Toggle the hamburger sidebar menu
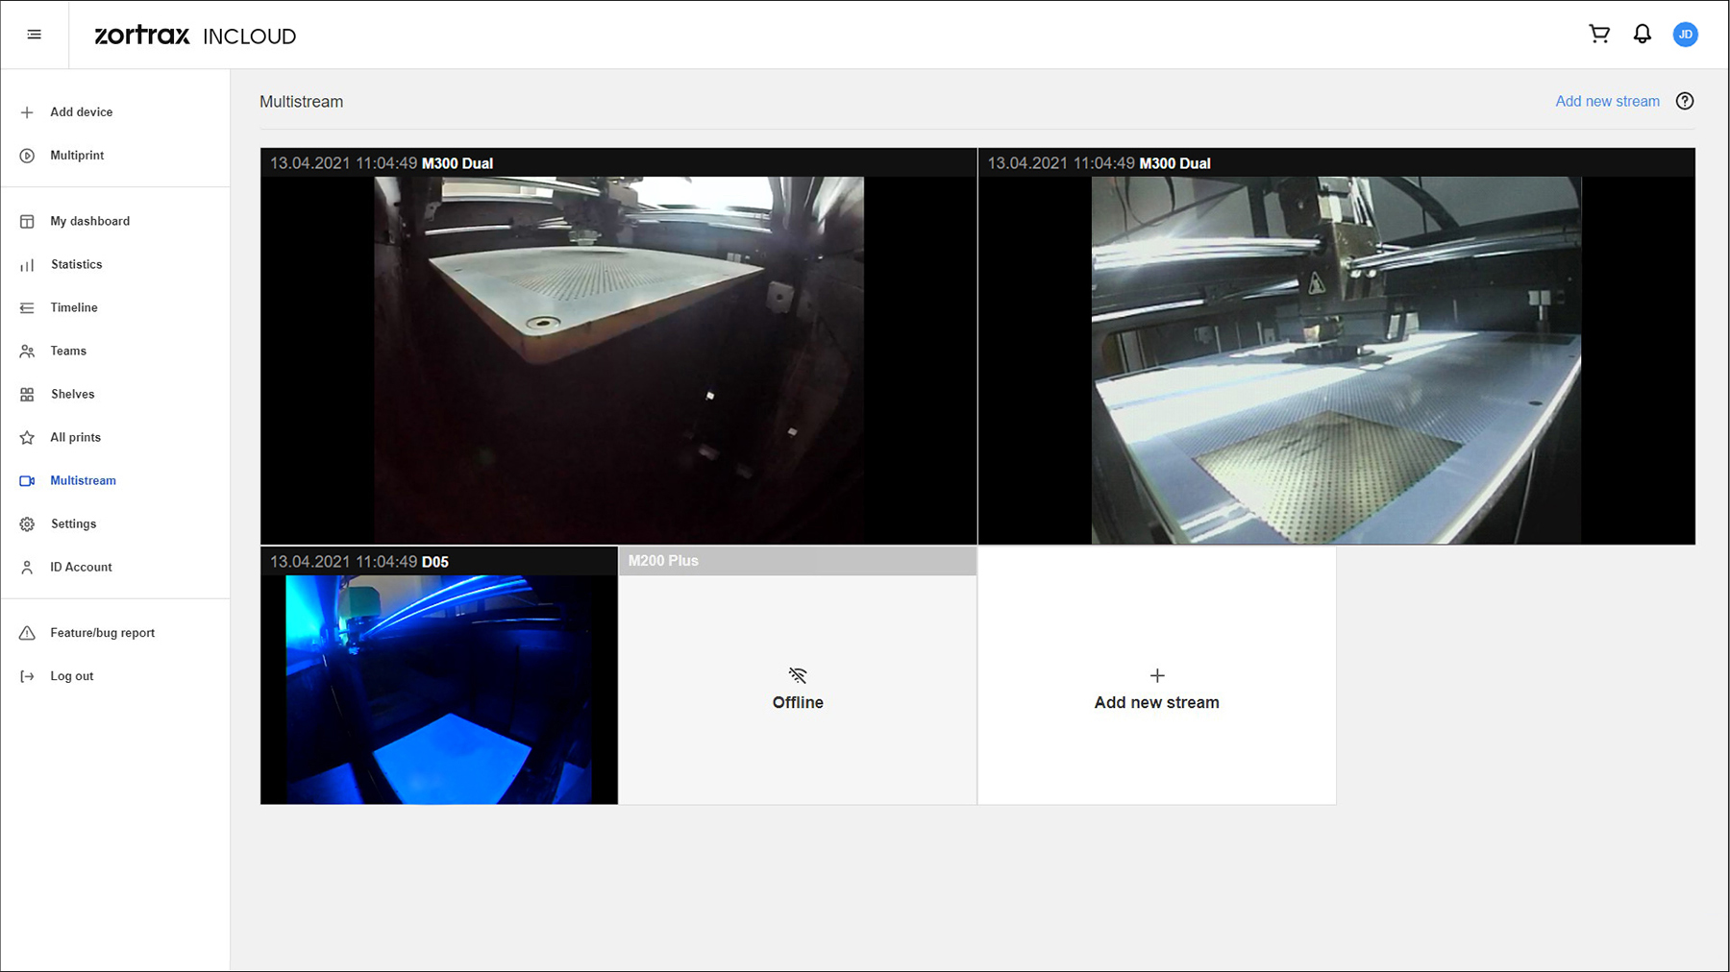 tap(35, 35)
